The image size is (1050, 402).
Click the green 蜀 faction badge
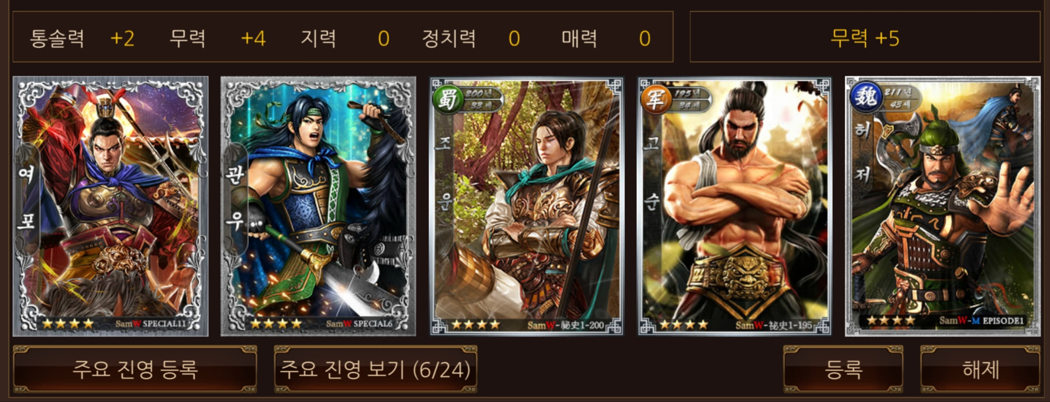point(447,99)
